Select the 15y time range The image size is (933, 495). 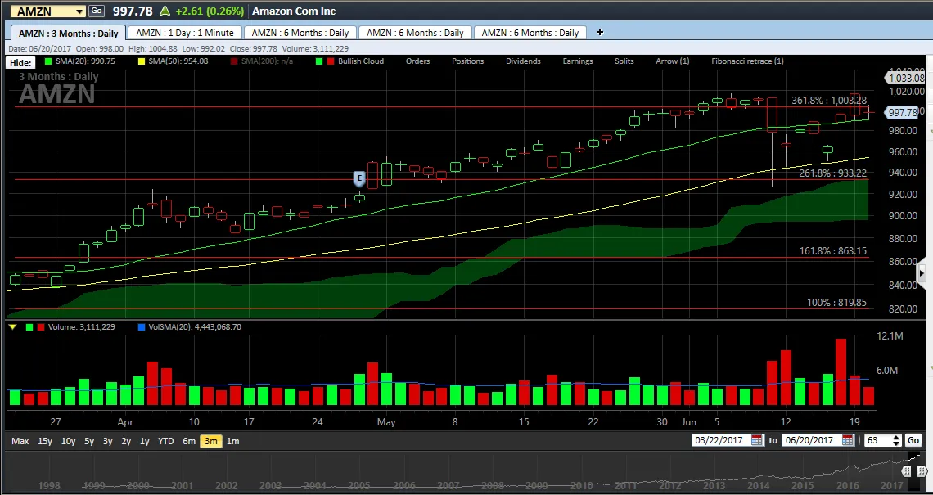(x=45, y=441)
